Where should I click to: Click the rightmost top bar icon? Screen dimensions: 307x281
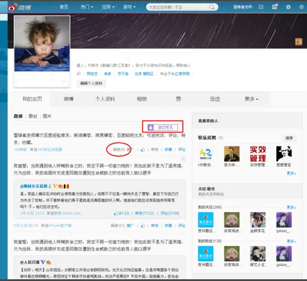301,7
